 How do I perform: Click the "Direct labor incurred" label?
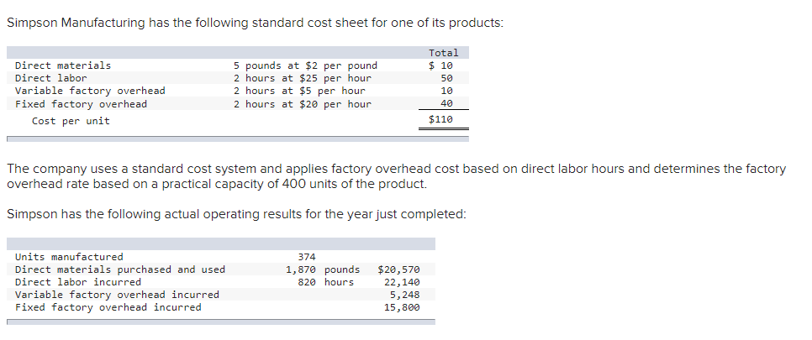tap(78, 282)
